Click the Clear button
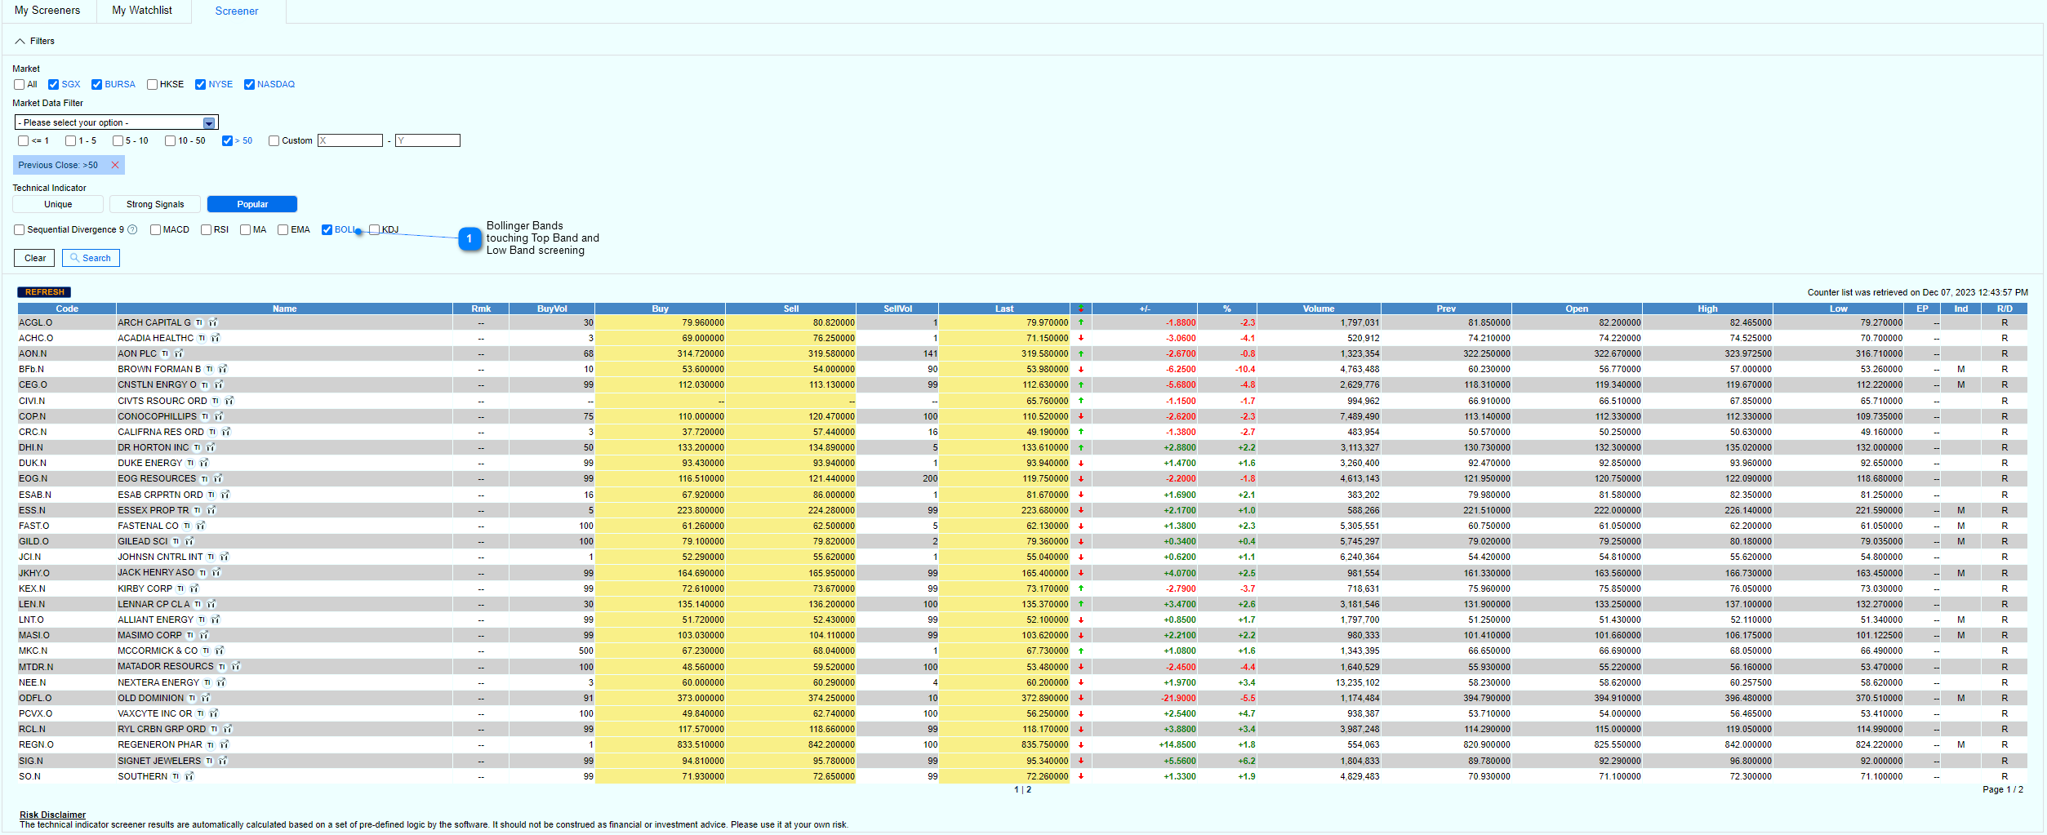 35,258
